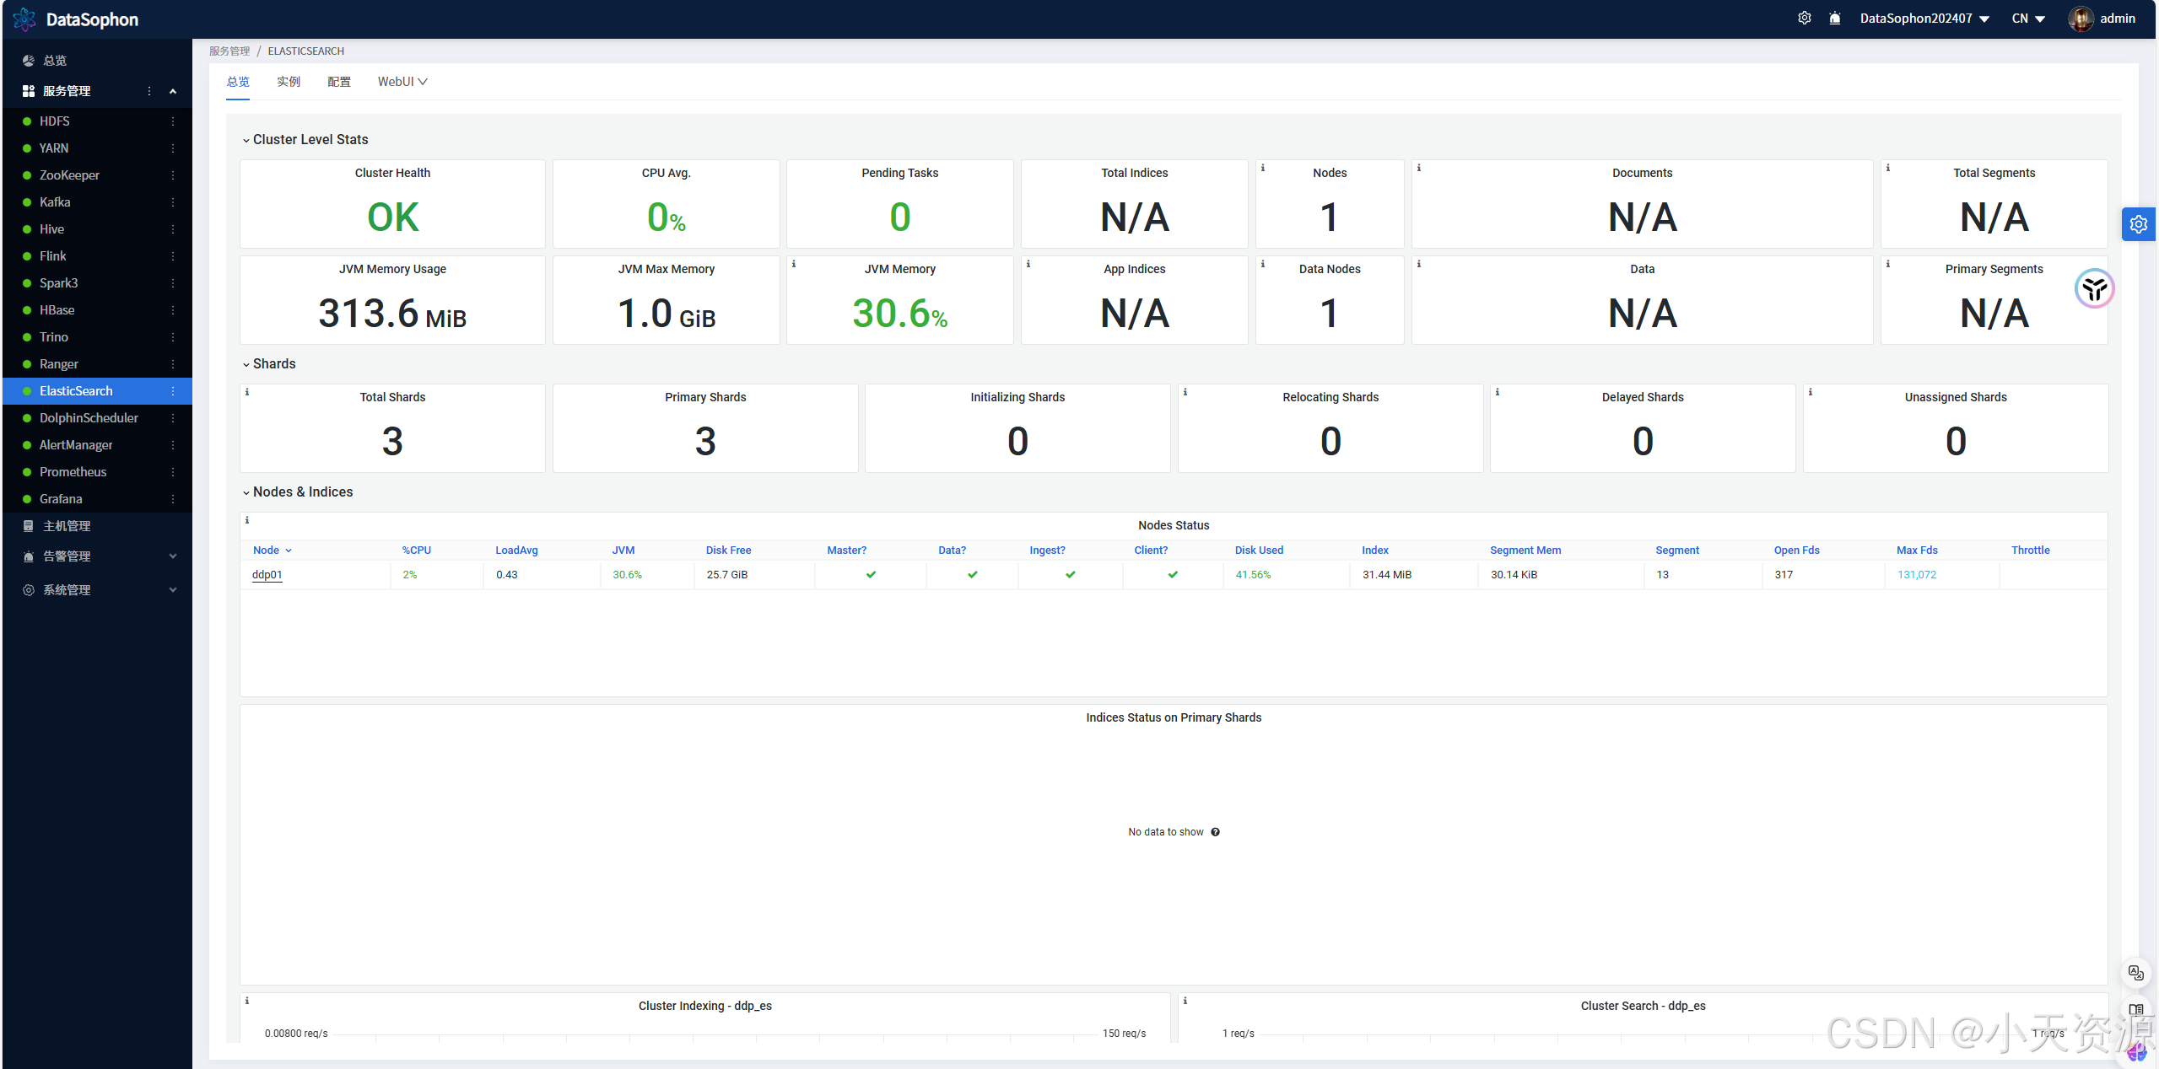Sort by the Node column header
This screenshot has width=2159, height=1069.
pyautogui.click(x=272, y=551)
